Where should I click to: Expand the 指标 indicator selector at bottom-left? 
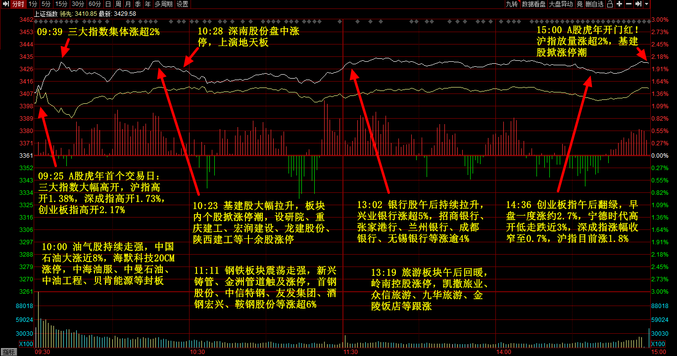(x=8, y=352)
